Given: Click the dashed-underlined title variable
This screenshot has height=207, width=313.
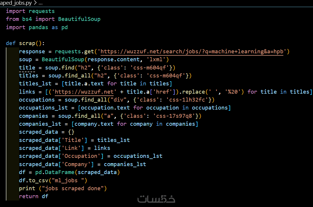Looking at the screenshot, I should click(27, 68).
